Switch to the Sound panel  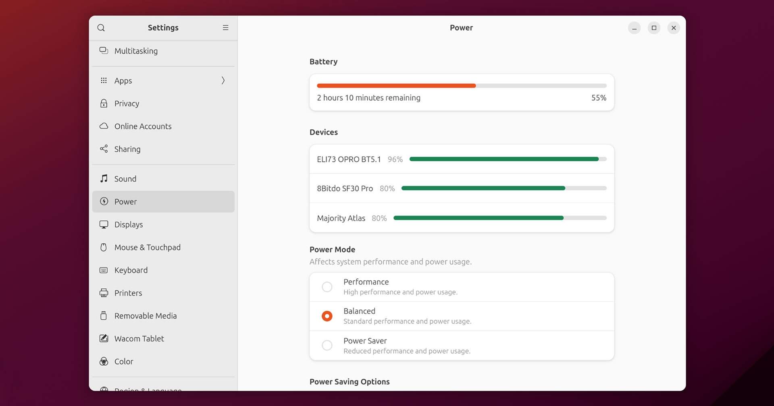click(163, 178)
